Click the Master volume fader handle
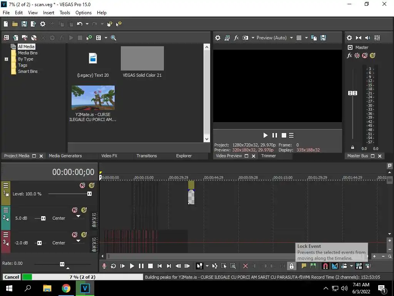The image size is (394, 296). coord(352,93)
